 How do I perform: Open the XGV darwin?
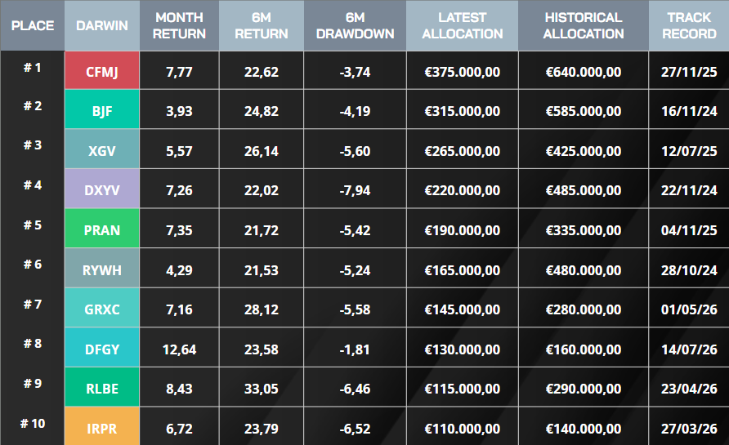coord(102,149)
